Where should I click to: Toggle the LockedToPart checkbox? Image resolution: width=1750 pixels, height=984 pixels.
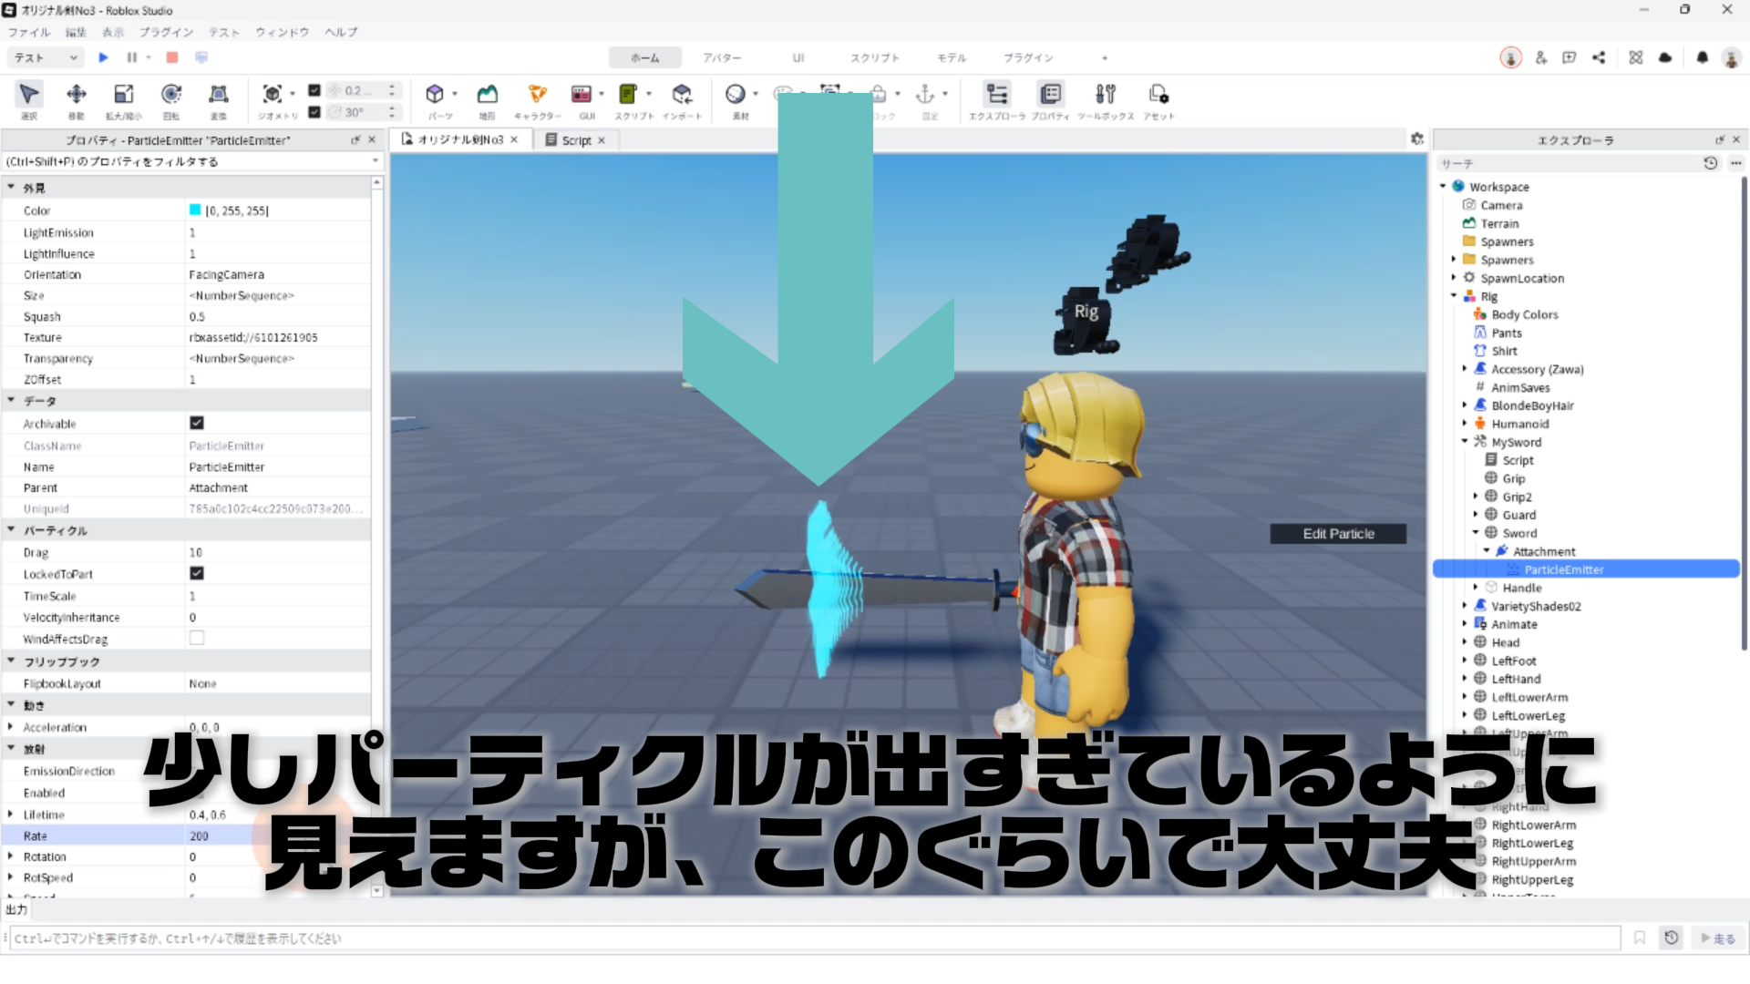click(x=196, y=573)
